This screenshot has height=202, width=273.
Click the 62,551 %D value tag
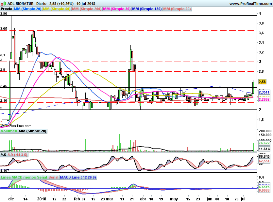coord(264,161)
